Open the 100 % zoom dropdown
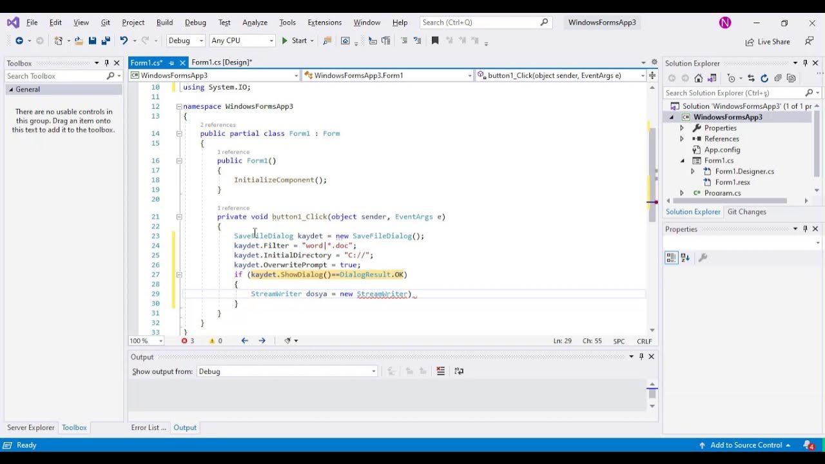Screen dimensions: 825x464 click(146, 341)
